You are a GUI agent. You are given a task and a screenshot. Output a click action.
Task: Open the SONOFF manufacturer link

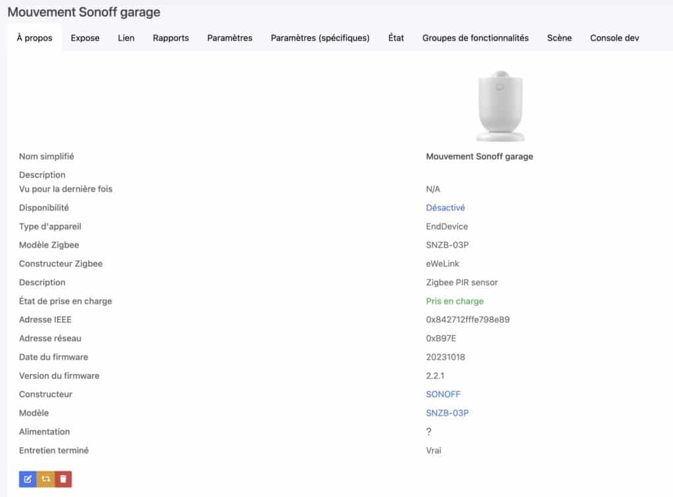pos(443,394)
